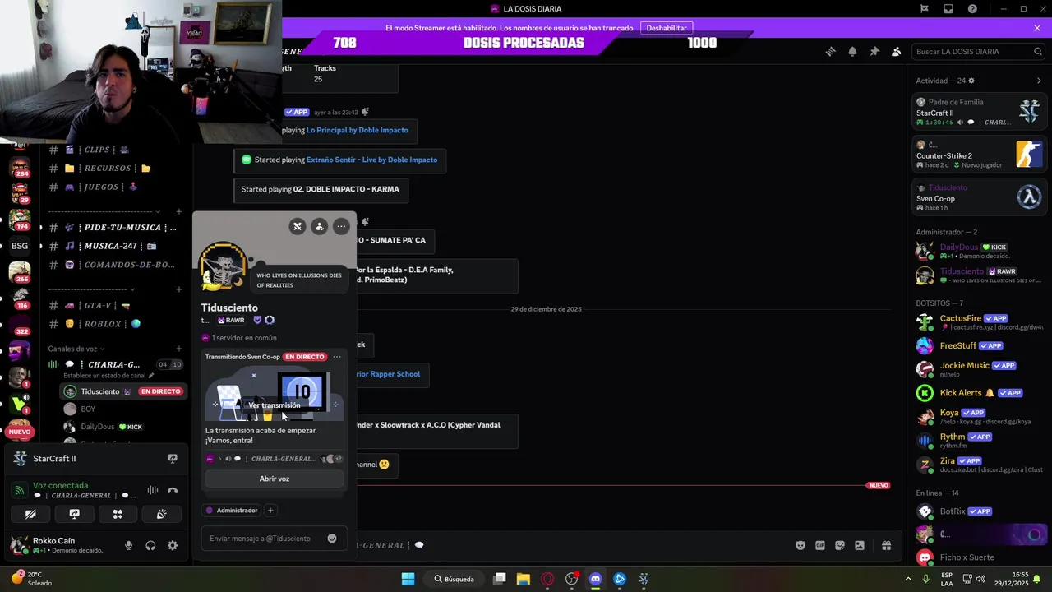This screenshot has width=1052, height=592.
Task: Click Deshabilitar in Streamer mode banner
Action: point(667,28)
